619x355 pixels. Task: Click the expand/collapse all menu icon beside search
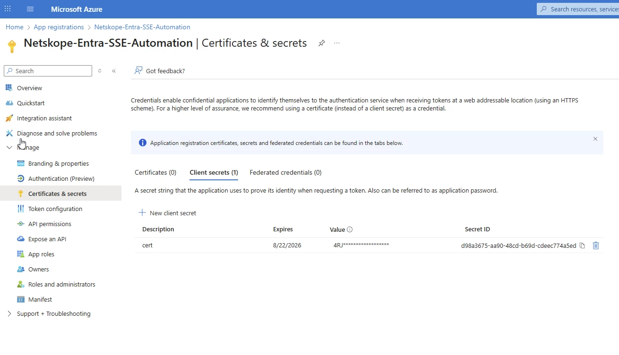click(100, 71)
